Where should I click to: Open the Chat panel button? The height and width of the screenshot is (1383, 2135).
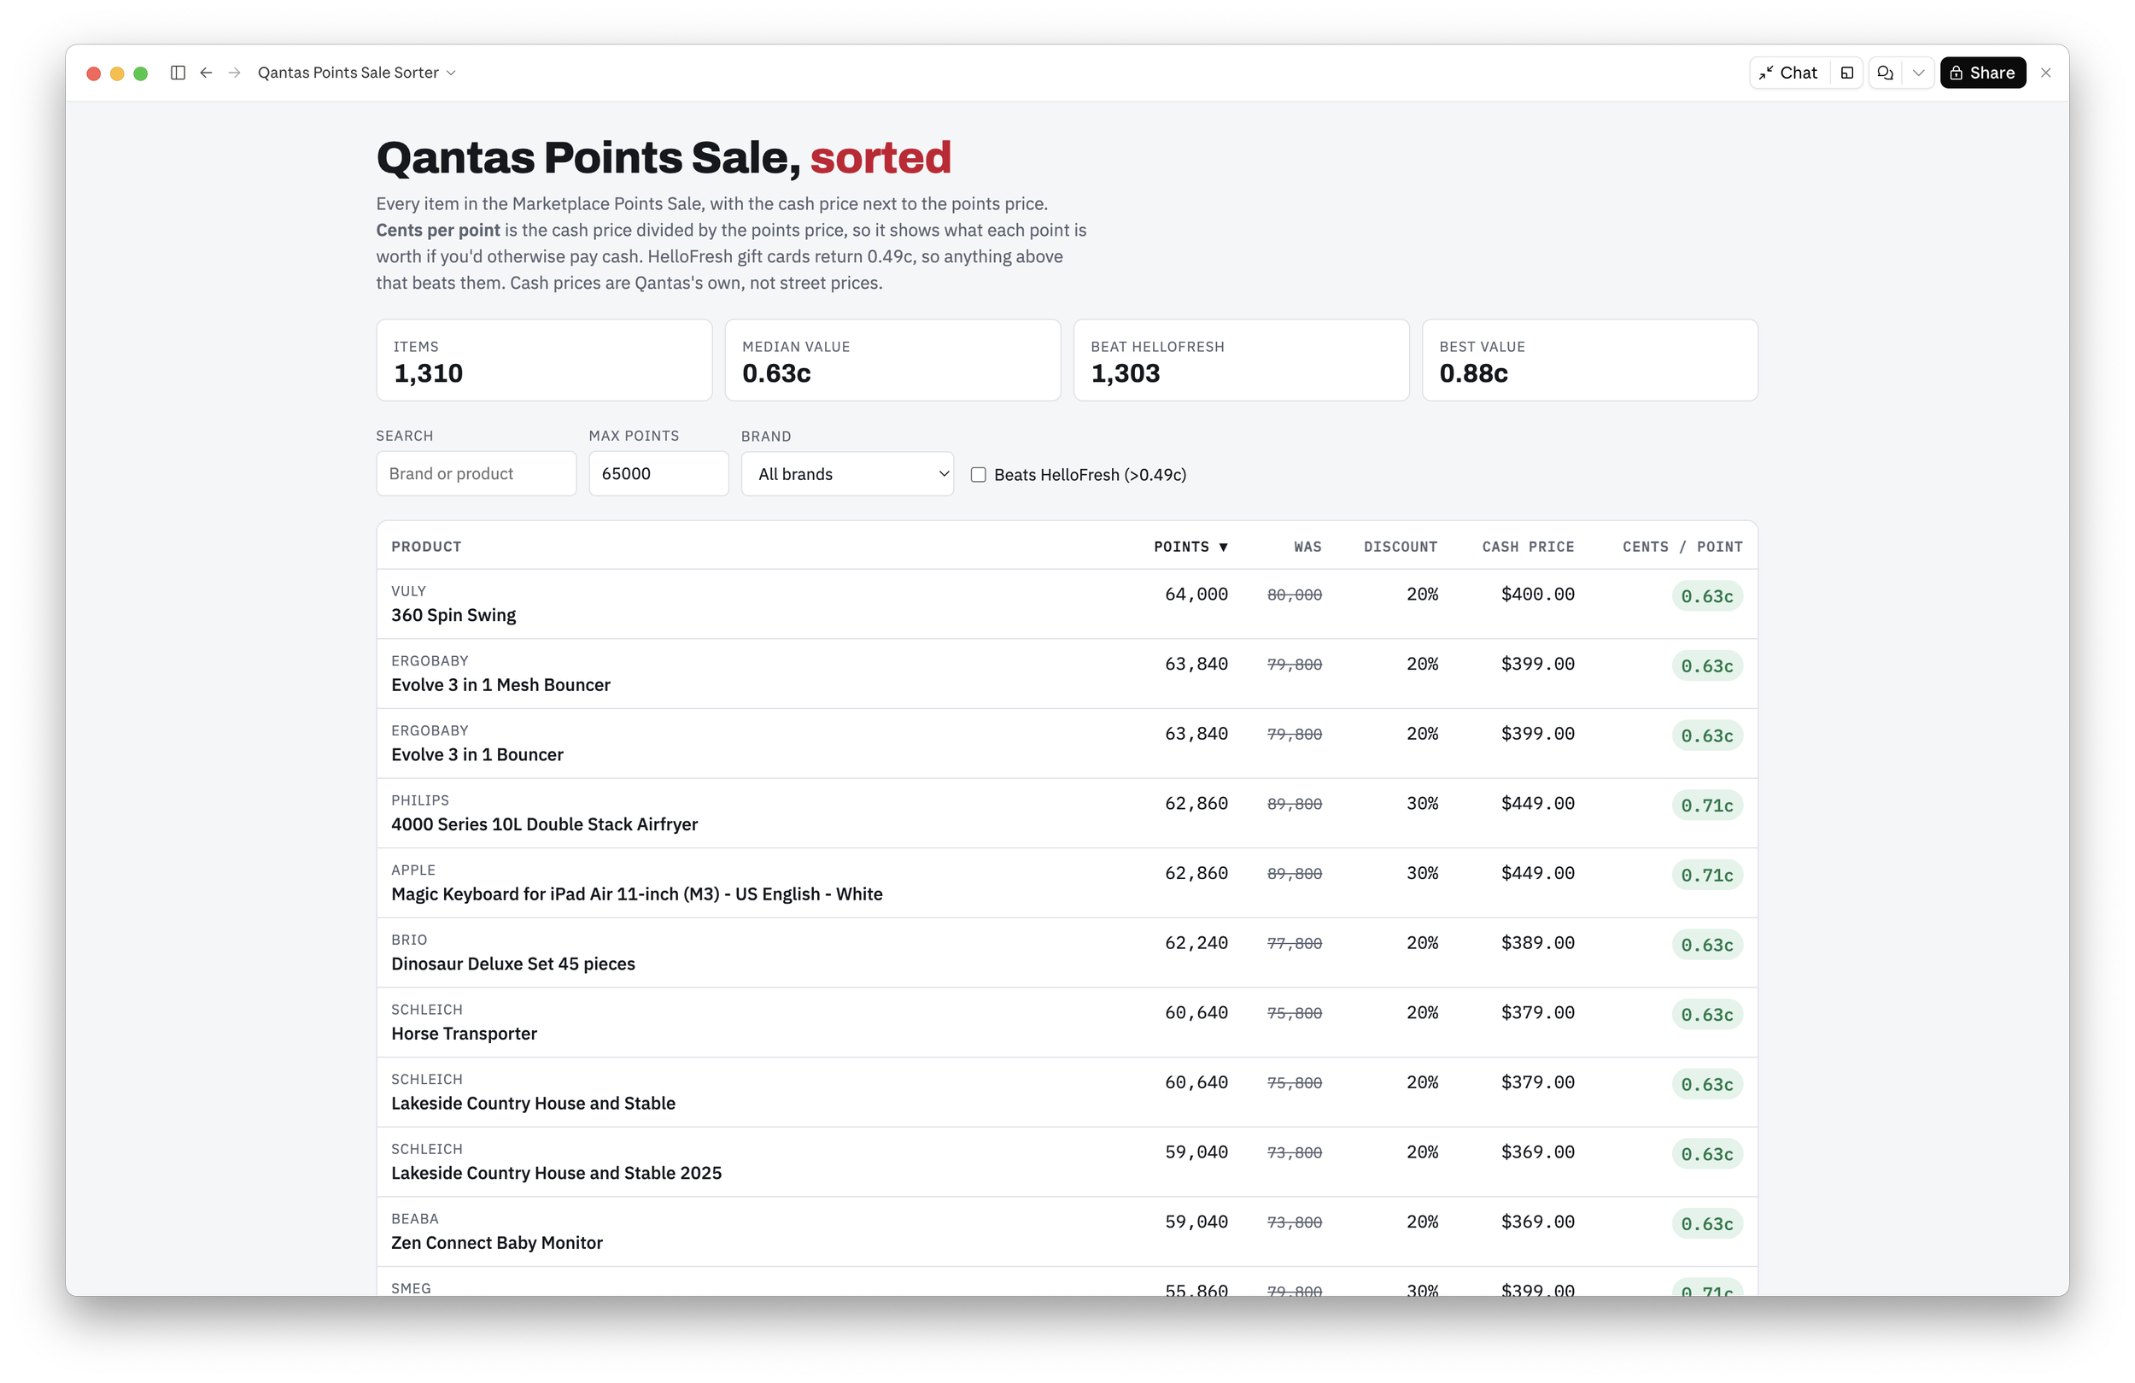[1789, 73]
